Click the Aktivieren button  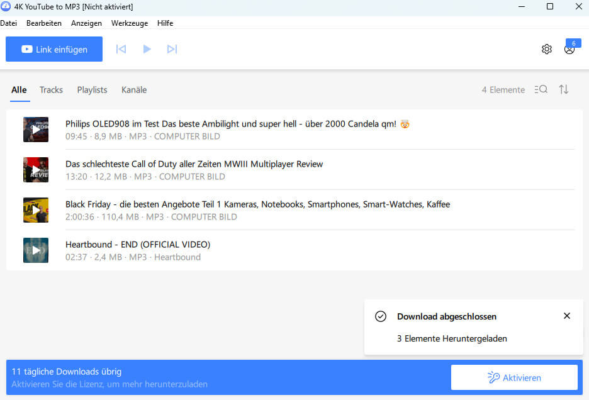click(514, 377)
